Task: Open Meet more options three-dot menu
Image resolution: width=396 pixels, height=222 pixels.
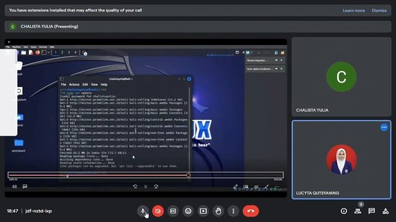Action: coord(233,211)
